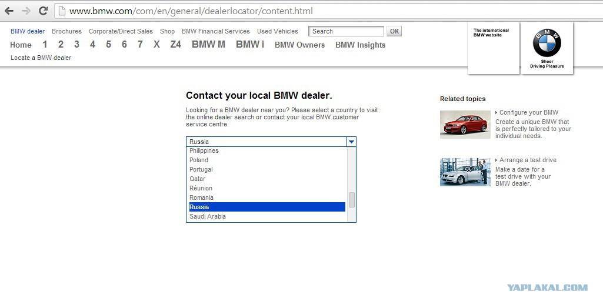Open the Used Vehicles link
603x305 pixels.
[x=278, y=32]
